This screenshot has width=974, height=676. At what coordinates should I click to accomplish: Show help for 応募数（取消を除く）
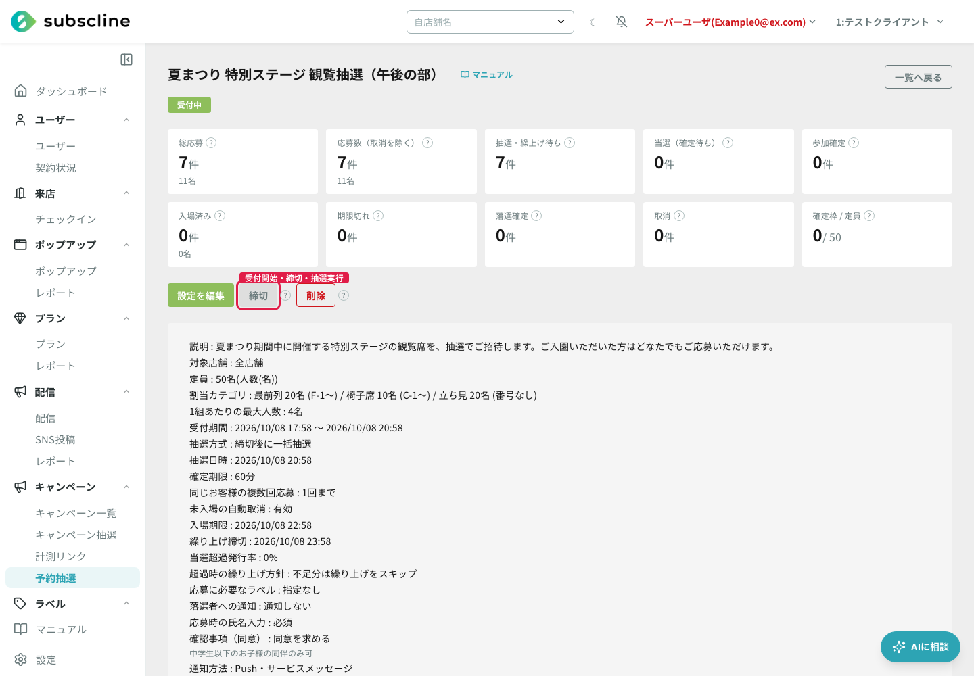coord(427,143)
